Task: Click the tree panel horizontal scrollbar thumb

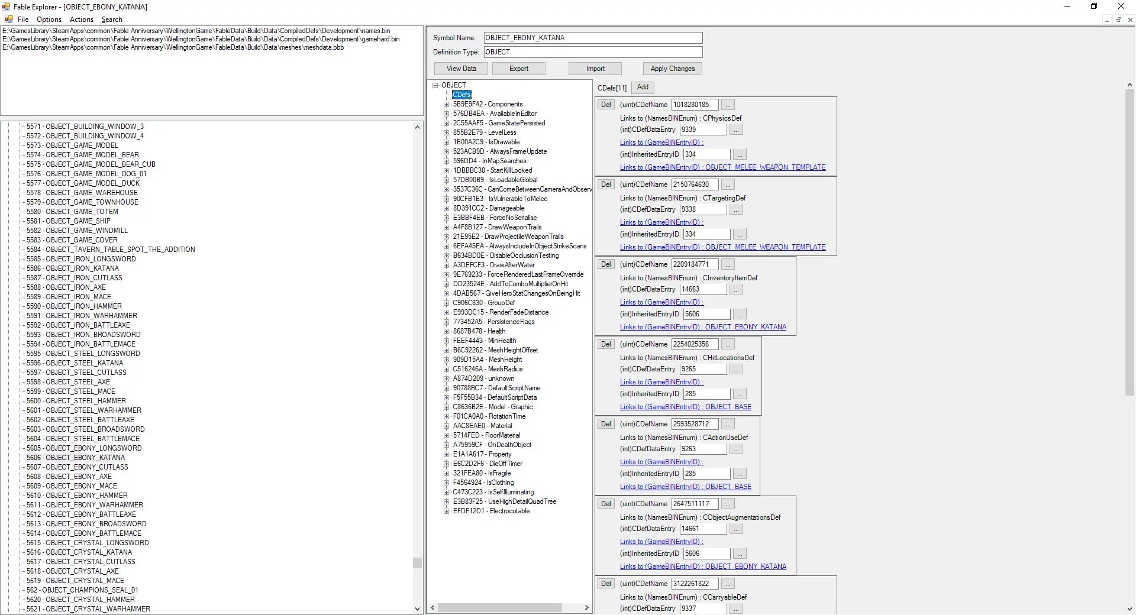Action: 500,608
